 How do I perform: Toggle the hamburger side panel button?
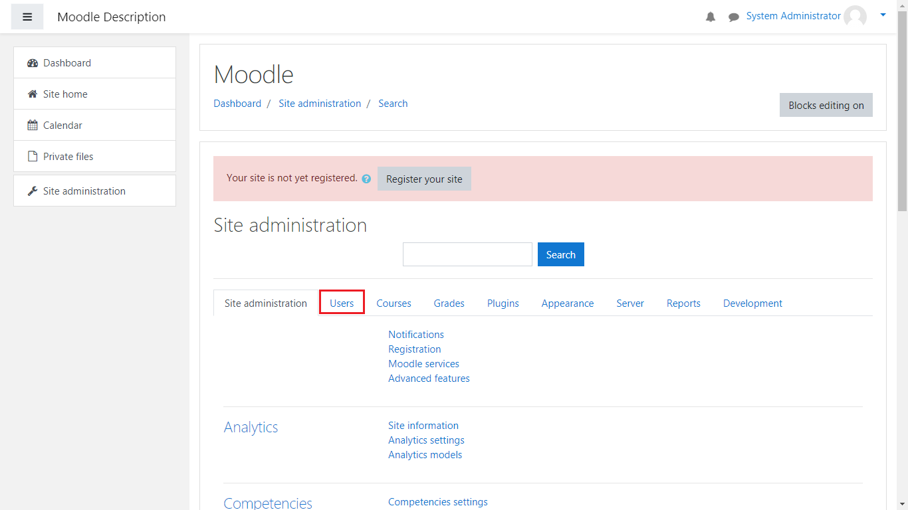[27, 17]
